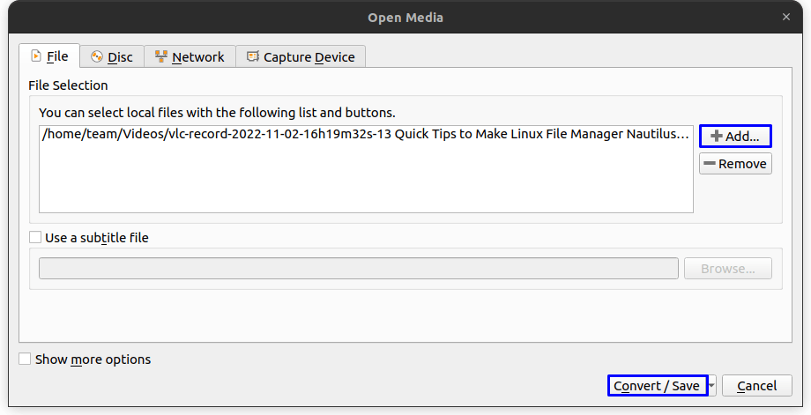The width and height of the screenshot is (811, 415).
Task: Click the 'Open Media' title bar
Action: (x=405, y=17)
